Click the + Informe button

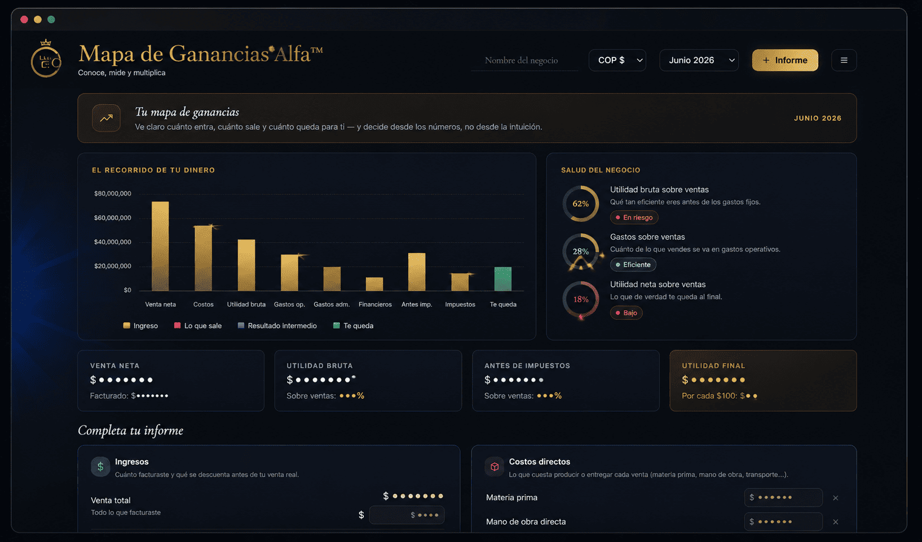[x=785, y=60]
